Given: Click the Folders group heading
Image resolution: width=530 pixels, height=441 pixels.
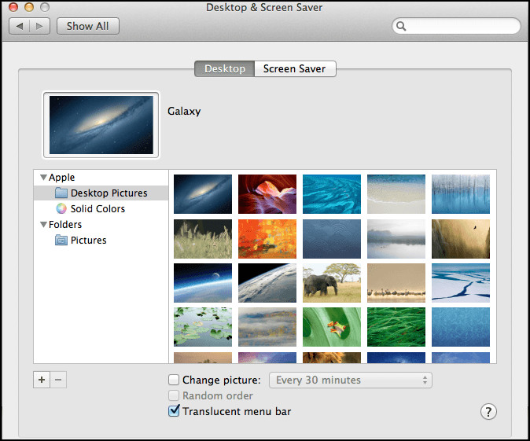Looking at the screenshot, I should (65, 224).
